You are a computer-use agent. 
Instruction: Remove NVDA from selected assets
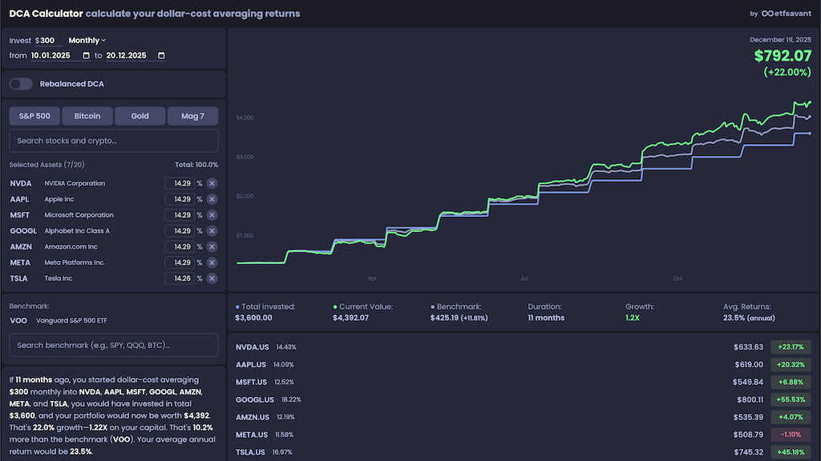click(211, 182)
